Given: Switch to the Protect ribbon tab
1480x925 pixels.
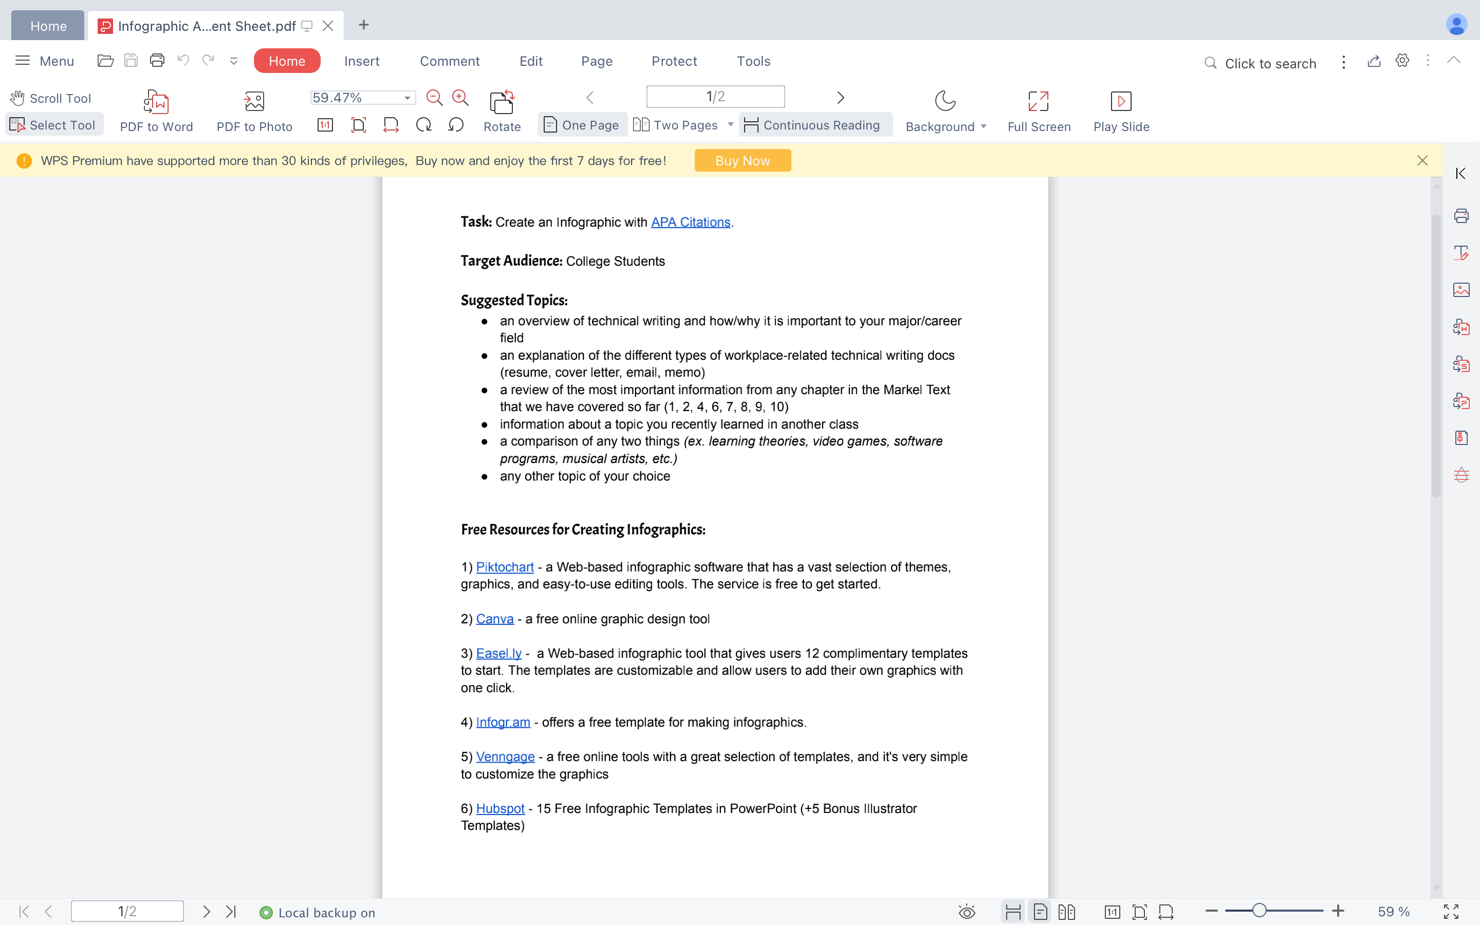Looking at the screenshot, I should click(674, 61).
